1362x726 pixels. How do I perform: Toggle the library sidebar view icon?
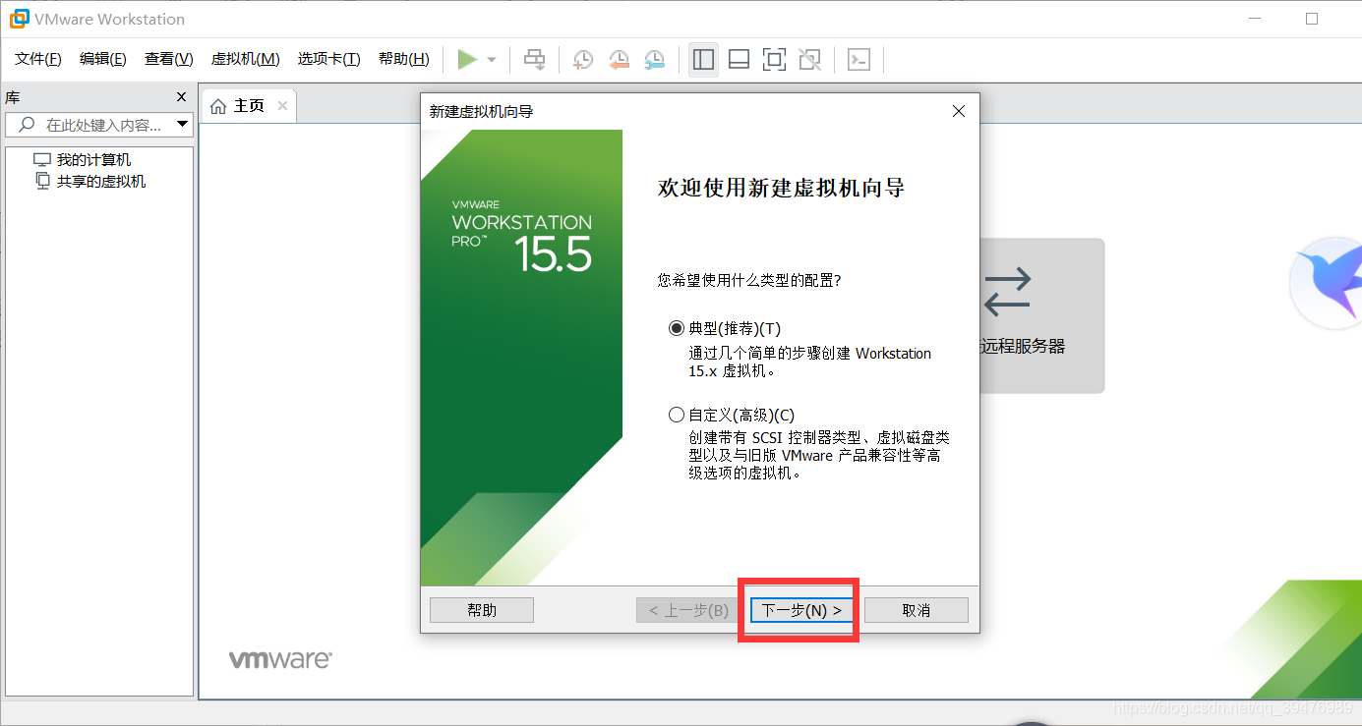coord(703,60)
